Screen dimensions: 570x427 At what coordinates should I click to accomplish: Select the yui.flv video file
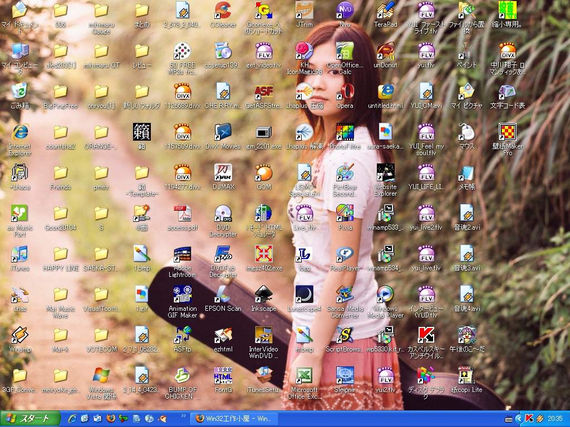click(426, 51)
